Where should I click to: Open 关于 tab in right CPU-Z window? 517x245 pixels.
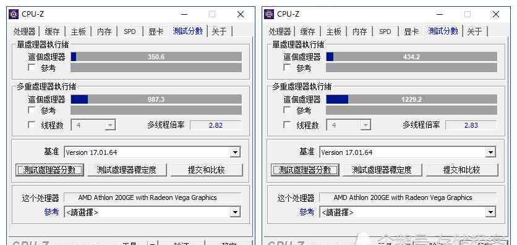coord(475,31)
